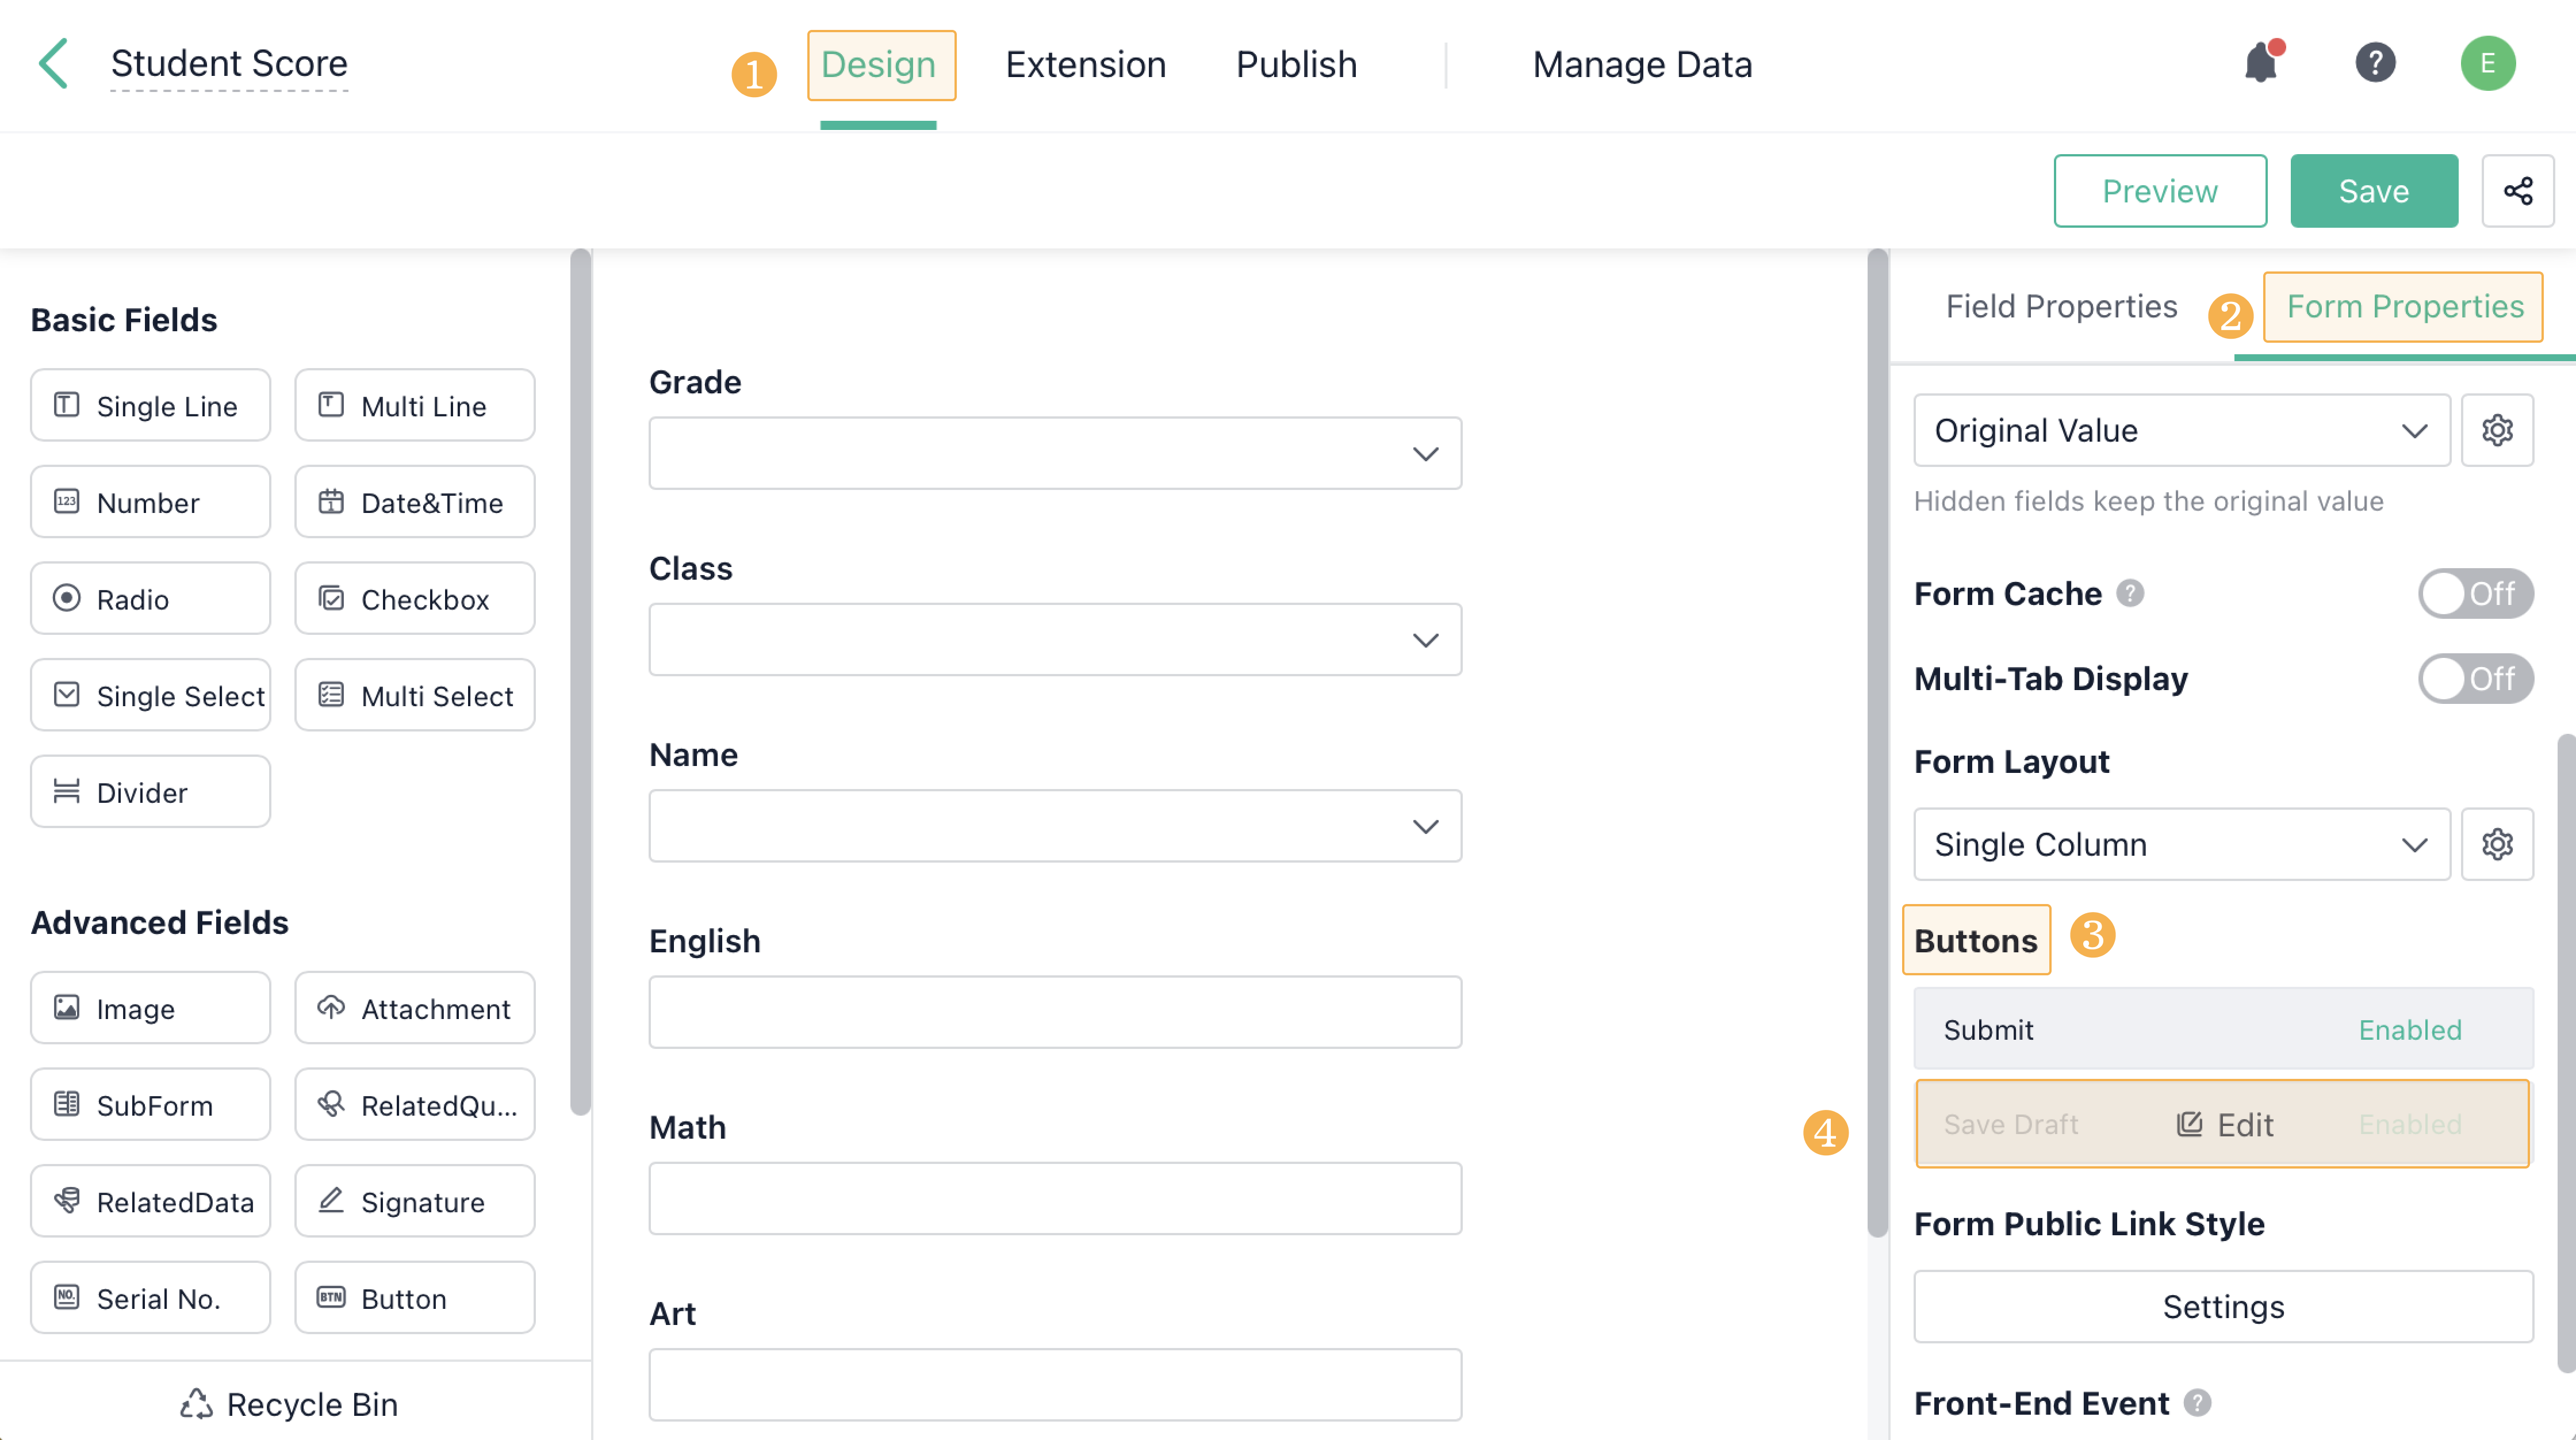This screenshot has width=2576, height=1440.
Task: Open the notifications bell
Action: click(2260, 64)
